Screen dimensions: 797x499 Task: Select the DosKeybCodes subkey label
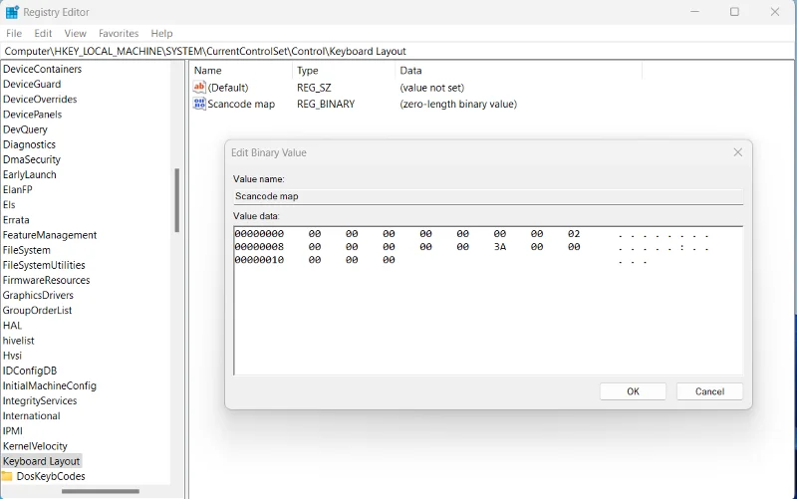(51, 476)
